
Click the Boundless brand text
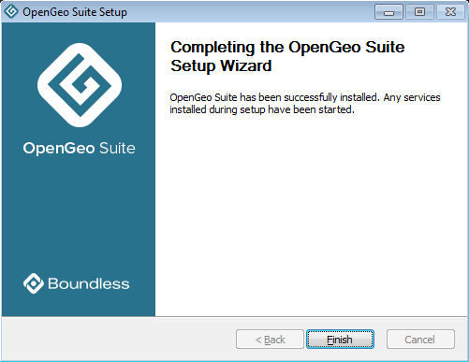pyautogui.click(x=89, y=283)
